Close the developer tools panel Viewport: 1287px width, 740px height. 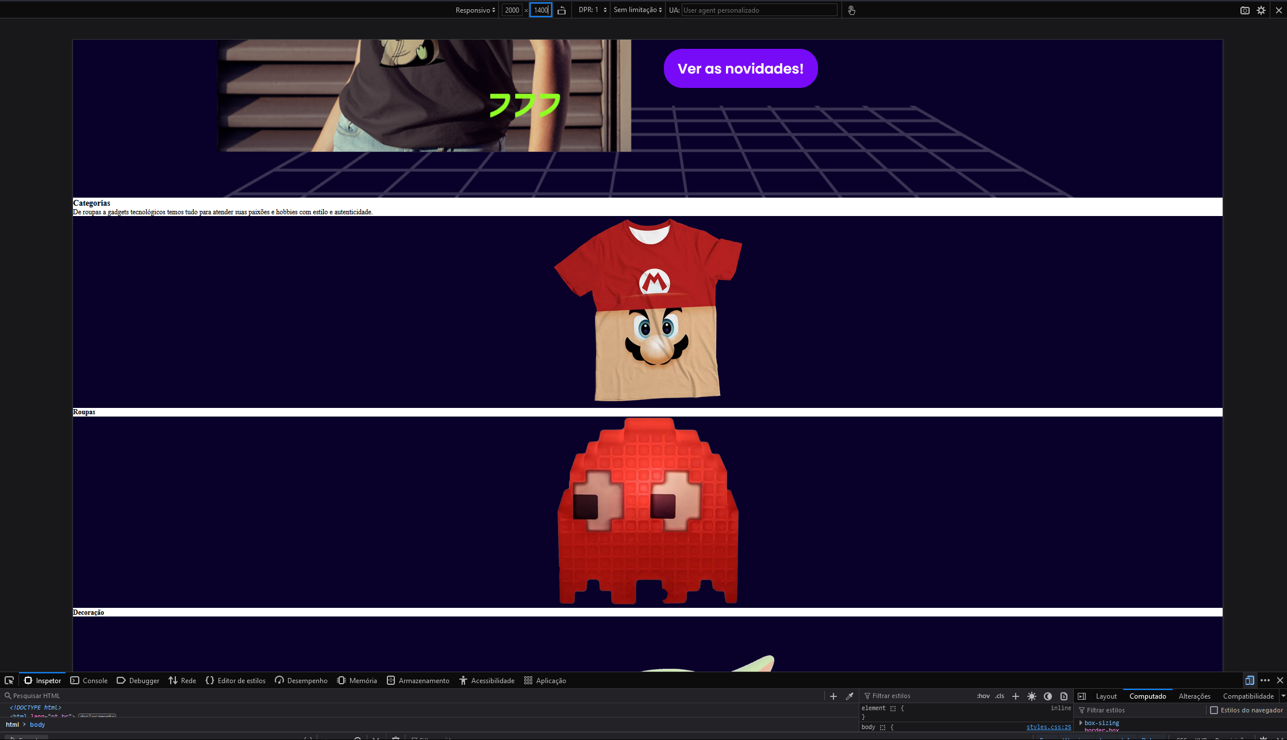[x=1280, y=680]
